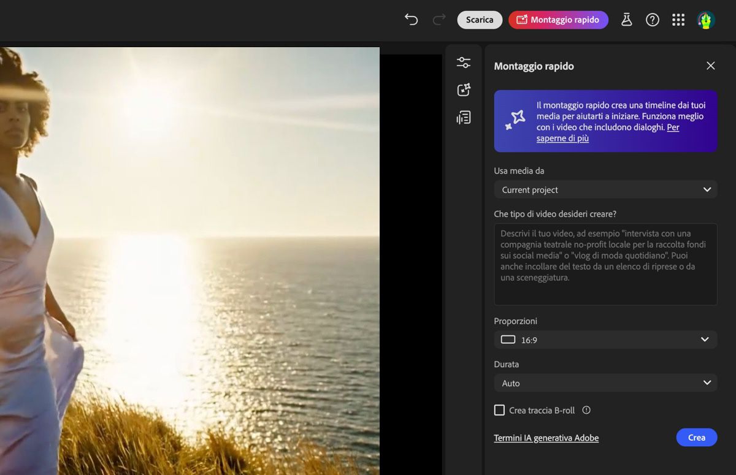Image resolution: width=736 pixels, height=475 pixels.
Task: Click the Scarica download button
Action: click(480, 20)
